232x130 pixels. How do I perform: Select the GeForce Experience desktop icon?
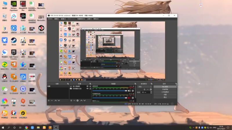coord(14,6)
